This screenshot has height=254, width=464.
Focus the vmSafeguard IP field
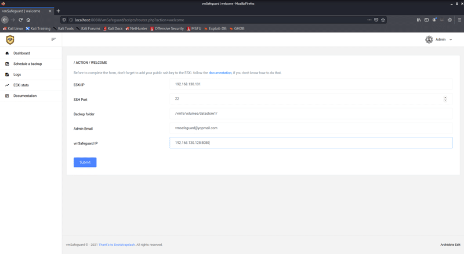pos(311,143)
